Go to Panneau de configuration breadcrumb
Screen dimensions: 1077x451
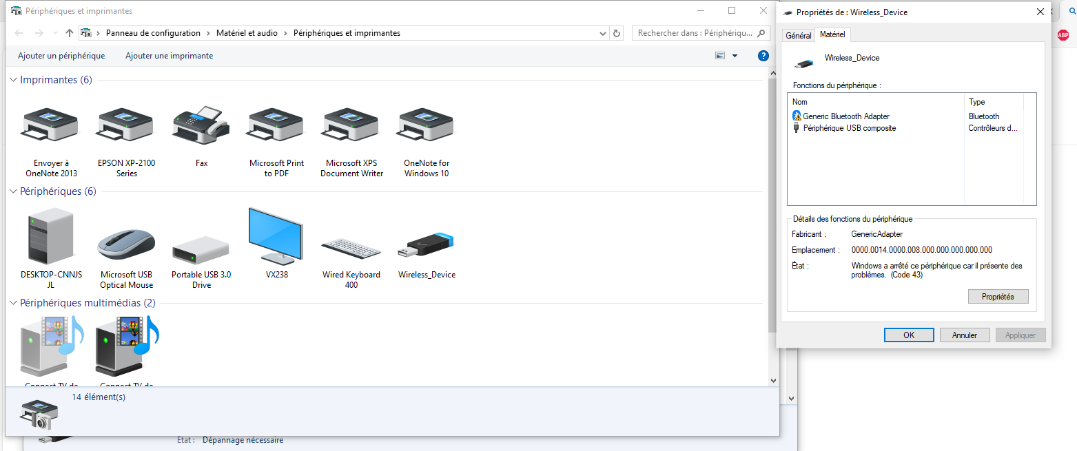153,33
